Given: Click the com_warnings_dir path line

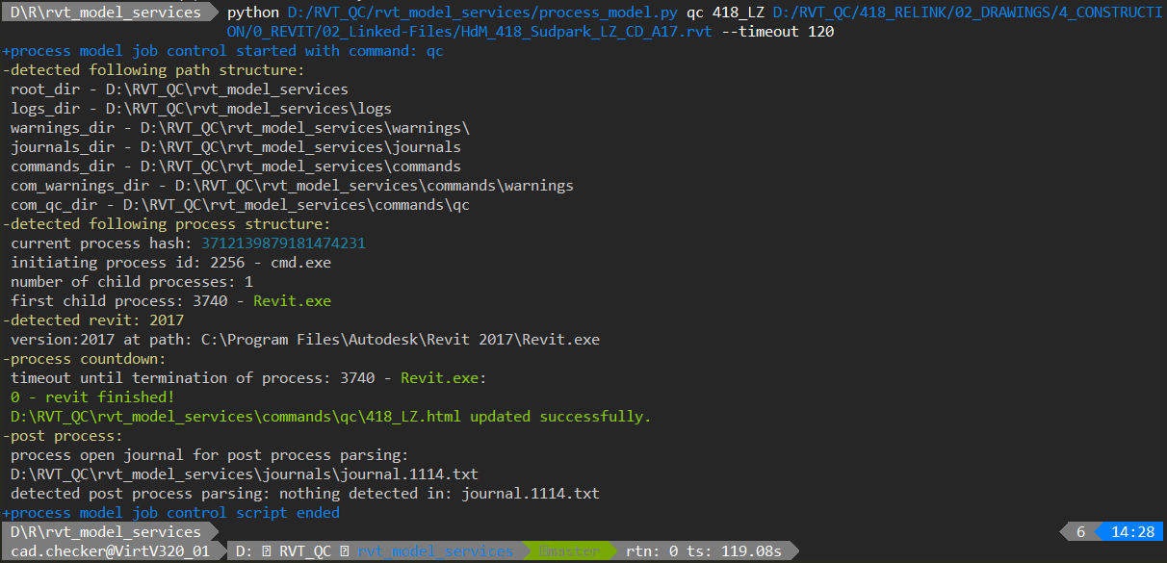Looking at the screenshot, I should [292, 186].
